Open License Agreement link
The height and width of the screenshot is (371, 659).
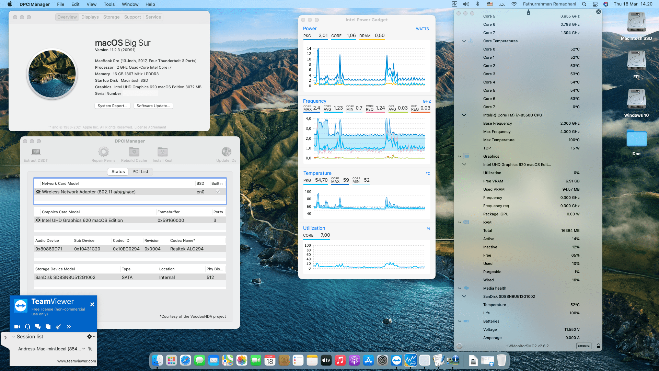click(x=150, y=127)
